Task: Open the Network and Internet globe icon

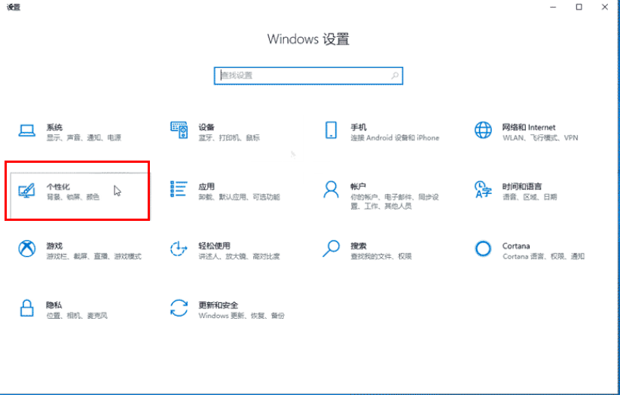Action: point(483,130)
